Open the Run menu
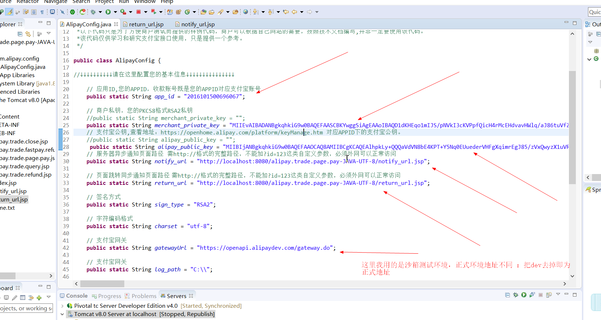601x320 pixels. pyautogui.click(x=124, y=1)
